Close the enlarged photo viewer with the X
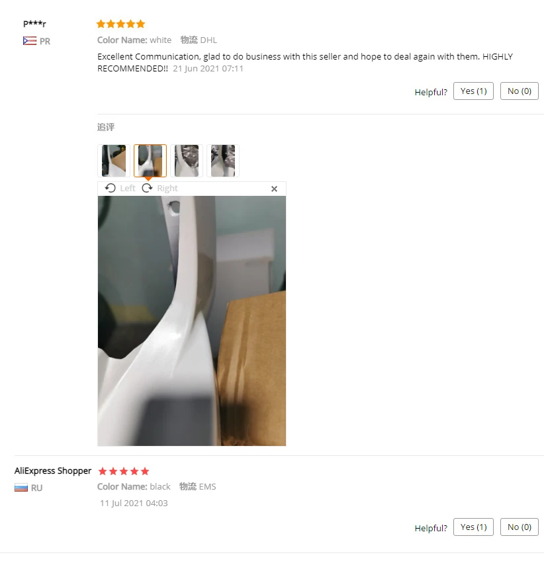 [274, 189]
